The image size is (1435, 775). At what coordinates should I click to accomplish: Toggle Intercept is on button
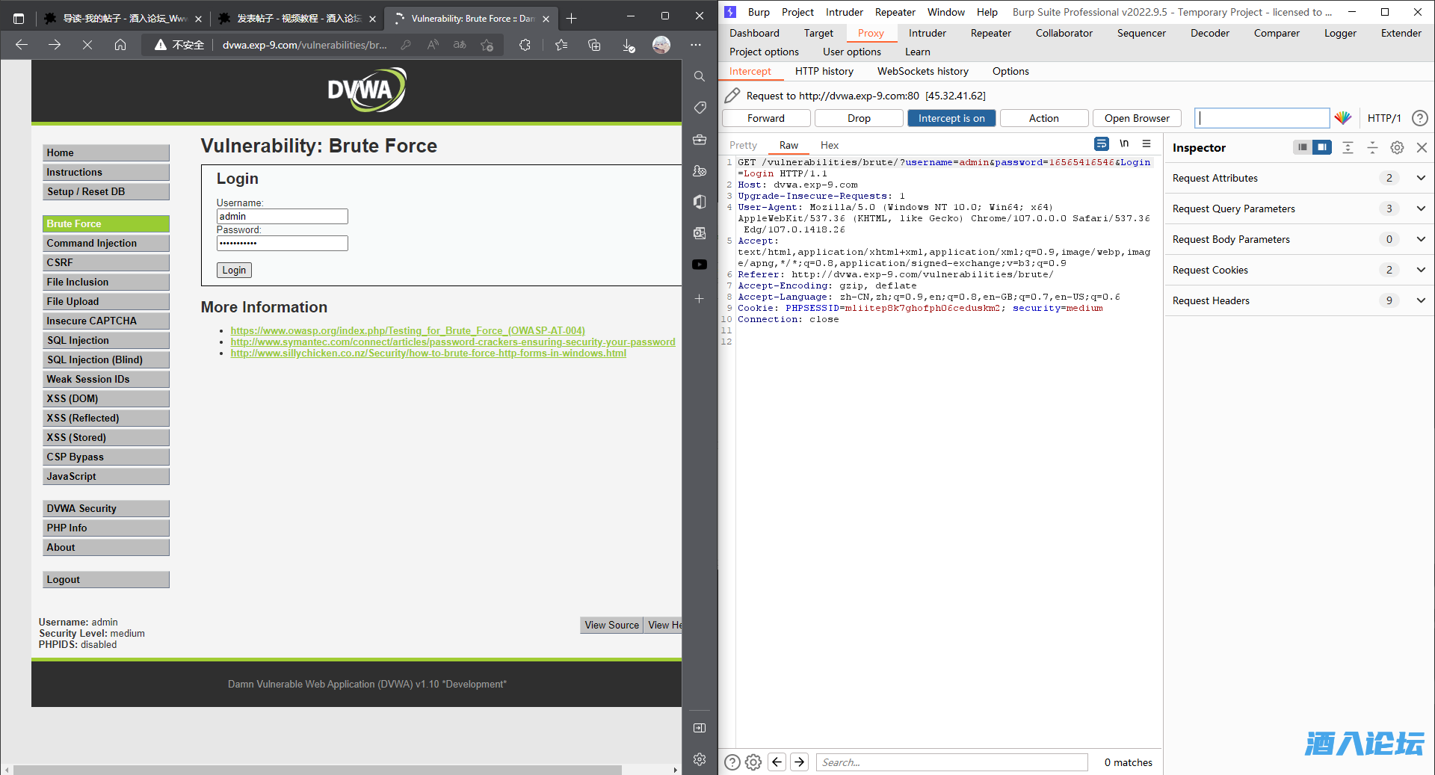click(x=951, y=118)
